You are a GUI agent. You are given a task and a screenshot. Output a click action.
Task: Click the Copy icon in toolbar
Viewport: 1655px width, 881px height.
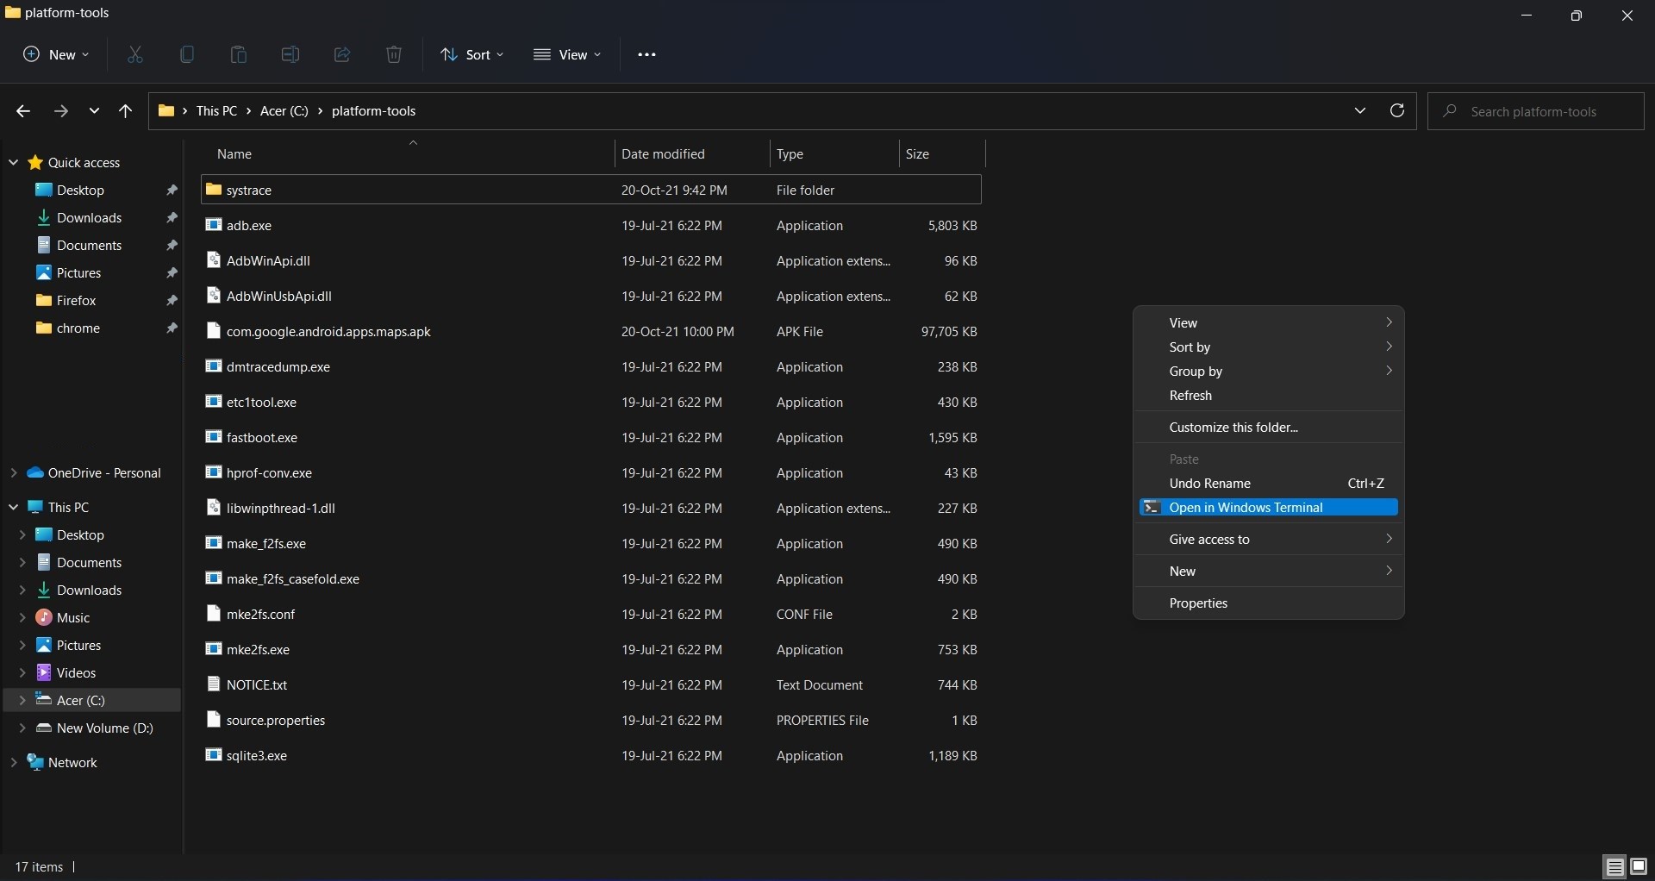(187, 55)
